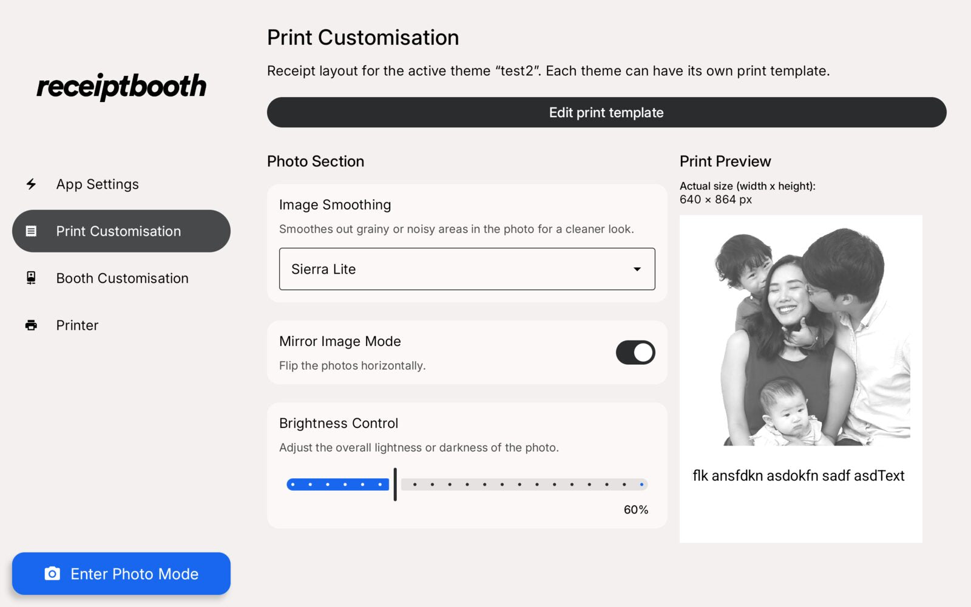The height and width of the screenshot is (607, 971).
Task: Click 'Smoothes out grainy or noisy areas' description
Action: 456,229
